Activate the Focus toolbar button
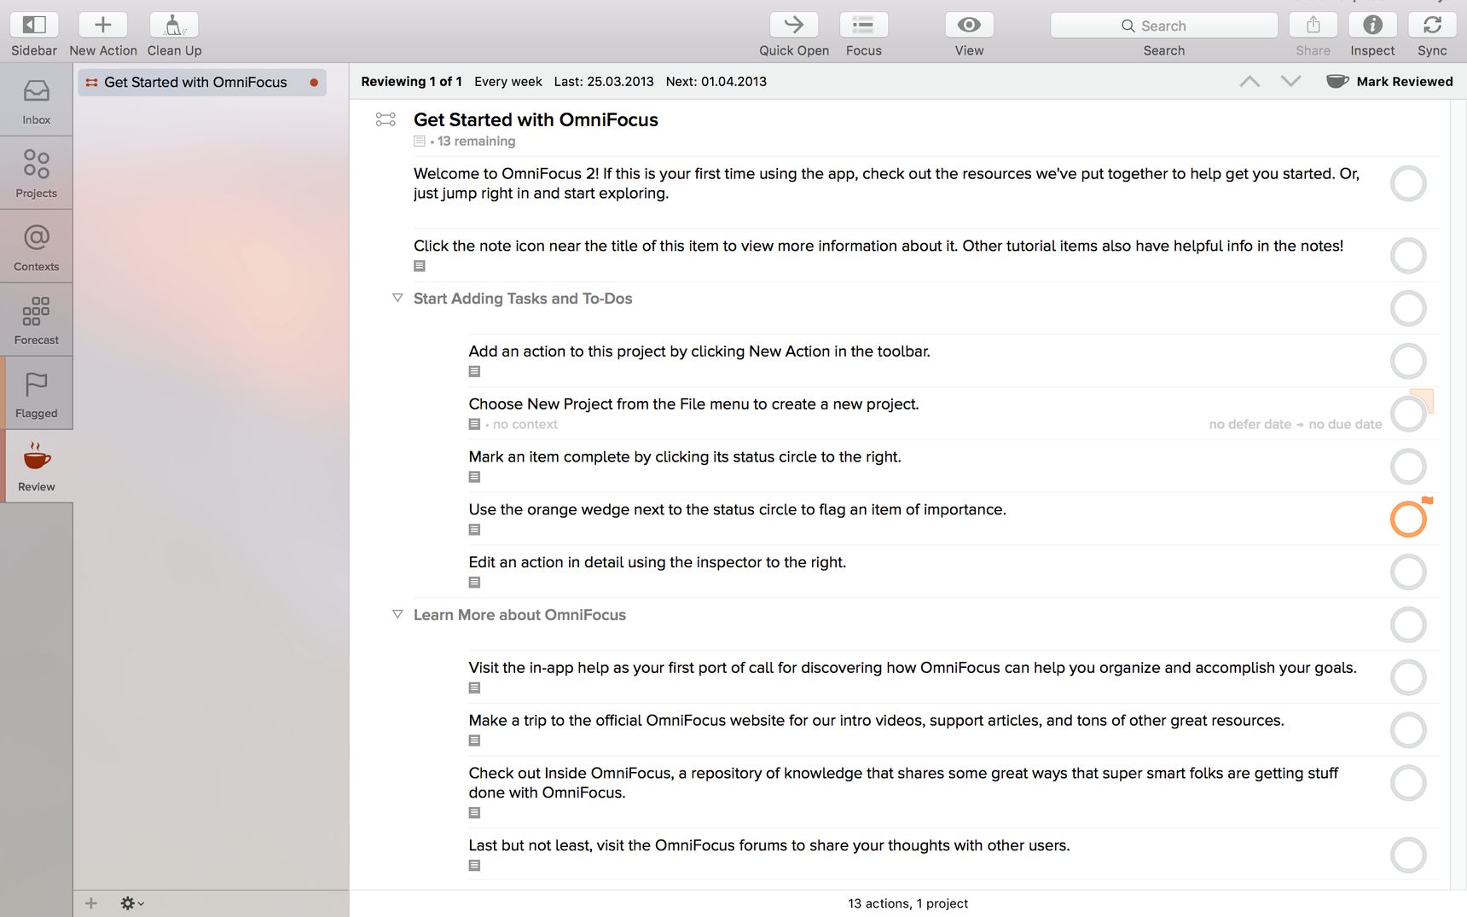 click(863, 25)
